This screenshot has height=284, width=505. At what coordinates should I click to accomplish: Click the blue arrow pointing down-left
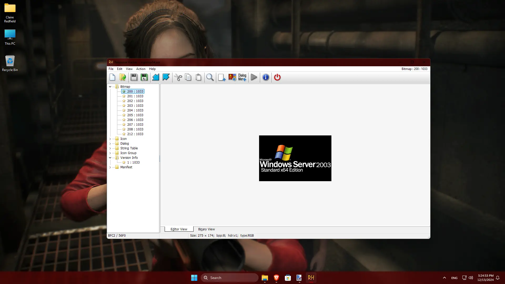pos(156,77)
